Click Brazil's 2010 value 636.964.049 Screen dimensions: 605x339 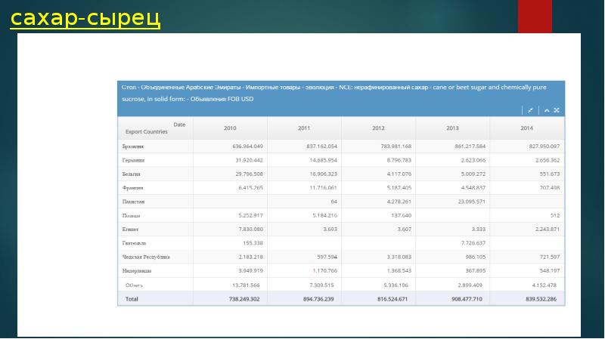pyautogui.click(x=248, y=146)
